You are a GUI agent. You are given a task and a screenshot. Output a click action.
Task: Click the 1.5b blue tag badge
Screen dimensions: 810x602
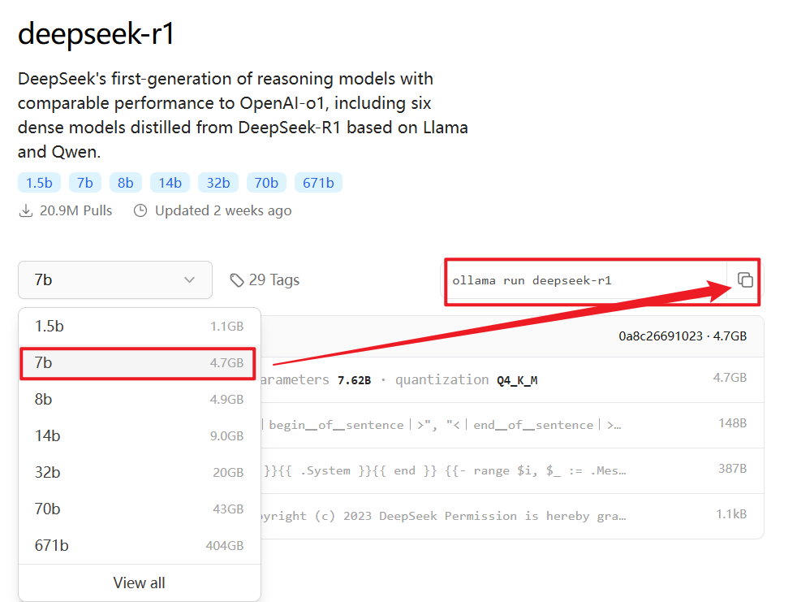pyautogui.click(x=39, y=183)
